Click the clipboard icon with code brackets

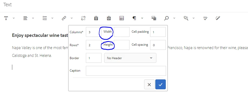tap(109, 18)
